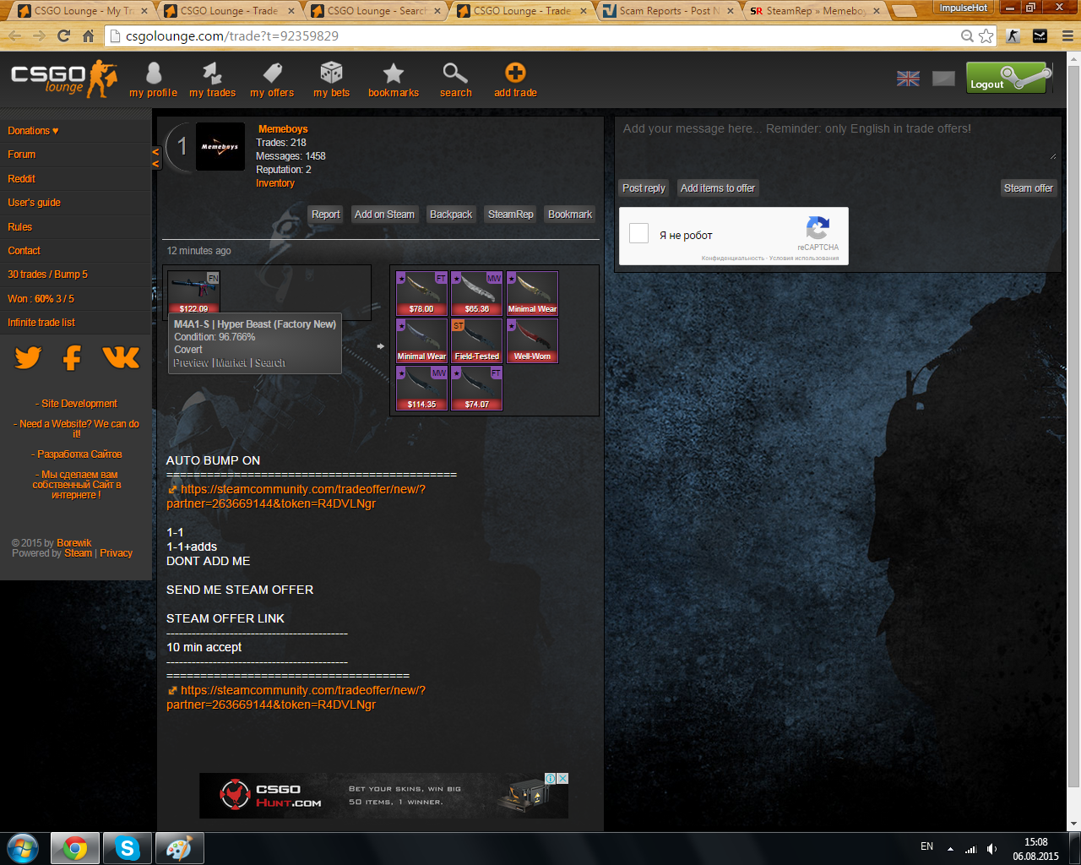Click the add trade plus icon
The image size is (1081, 865).
(x=515, y=73)
